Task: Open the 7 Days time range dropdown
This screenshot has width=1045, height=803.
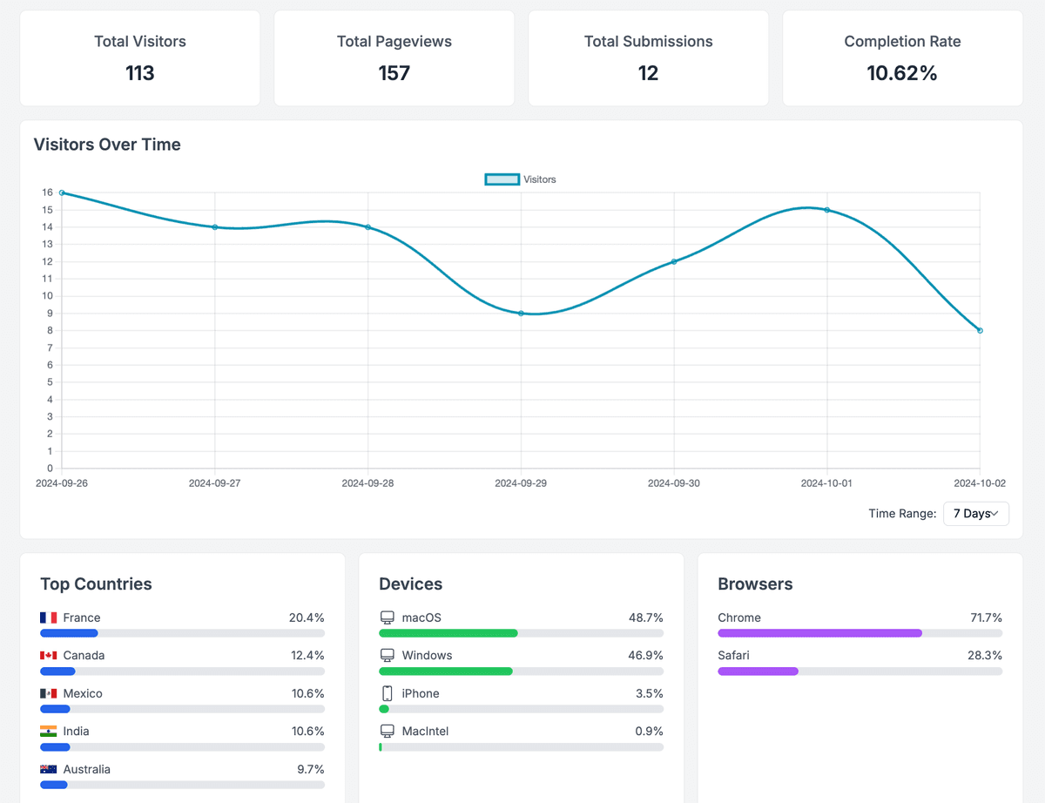Action: click(x=975, y=514)
